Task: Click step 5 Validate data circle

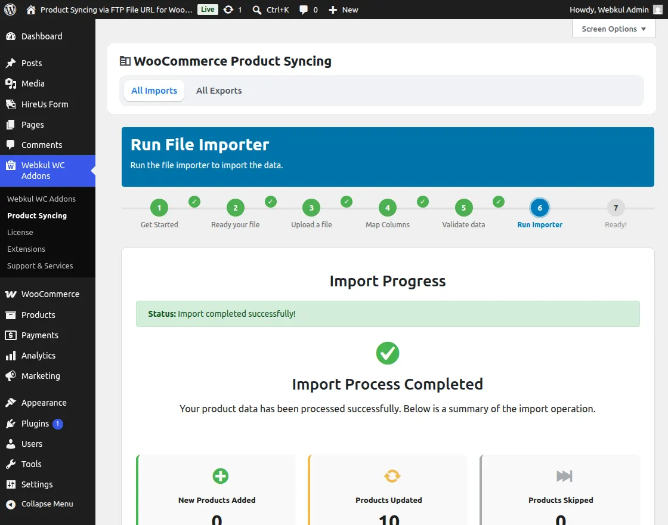Action: tap(463, 208)
